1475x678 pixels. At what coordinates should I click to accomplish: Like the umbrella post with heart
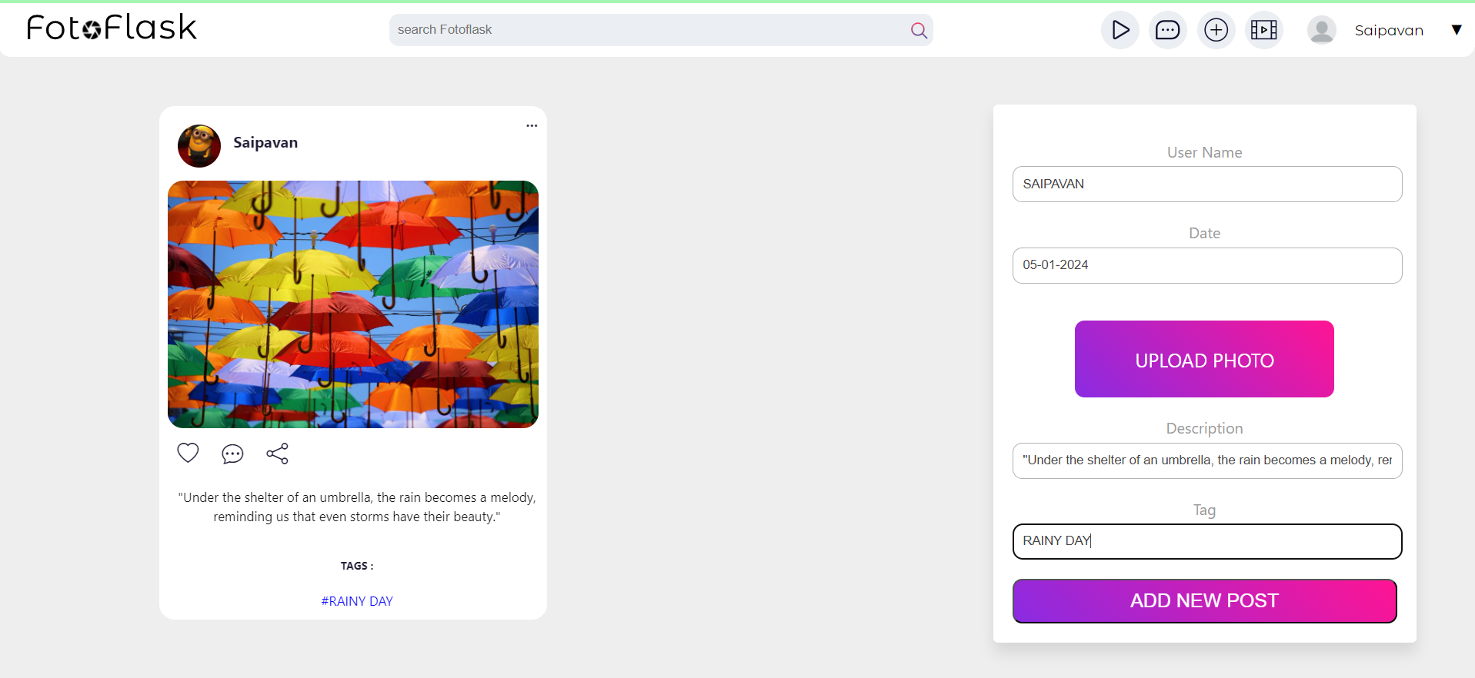[x=188, y=453]
